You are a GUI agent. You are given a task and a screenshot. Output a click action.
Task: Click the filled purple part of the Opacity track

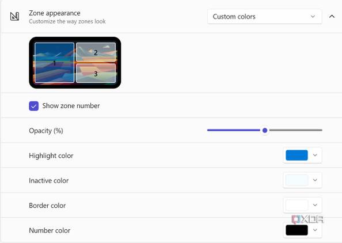pos(234,130)
